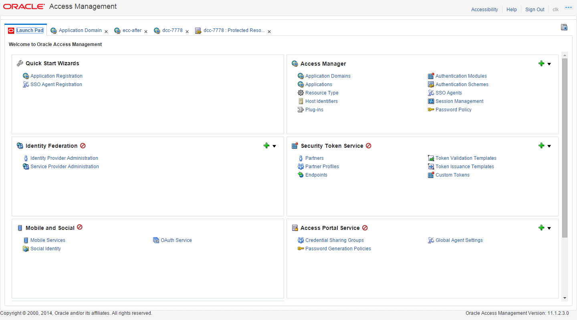Click the Authentication Schemes icon
This screenshot has height=320, width=577.
[431, 85]
